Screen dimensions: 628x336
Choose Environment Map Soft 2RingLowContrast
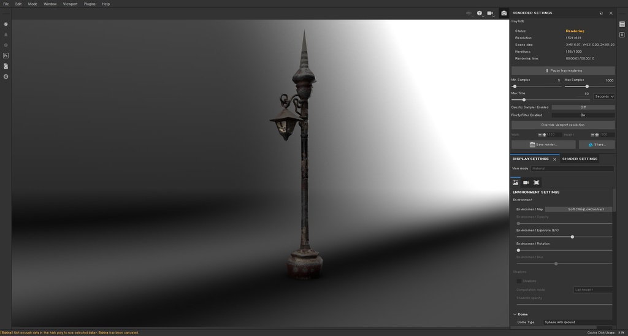tap(578, 210)
